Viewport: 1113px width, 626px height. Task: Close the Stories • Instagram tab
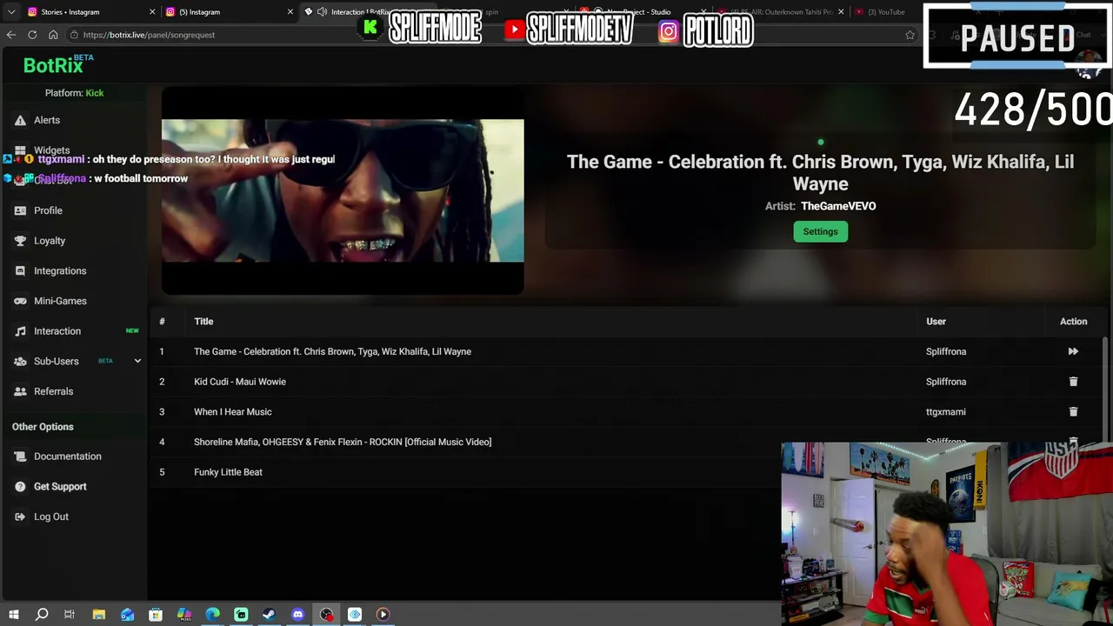tap(152, 12)
